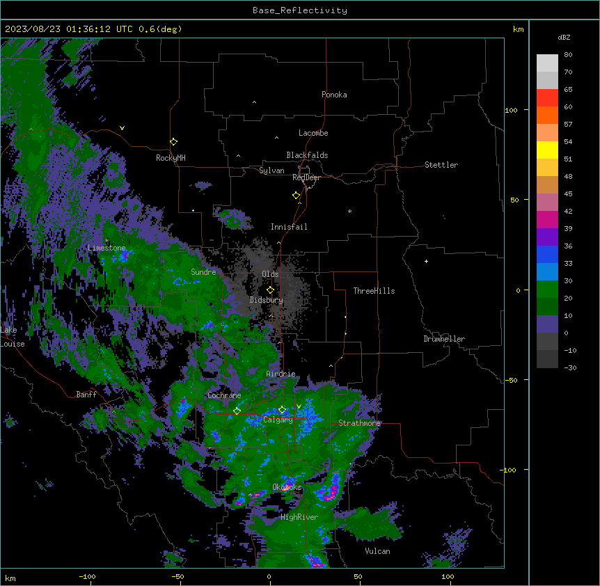600x586 pixels.
Task: Select the white plus marker north of Drumheller
Action: click(426, 261)
